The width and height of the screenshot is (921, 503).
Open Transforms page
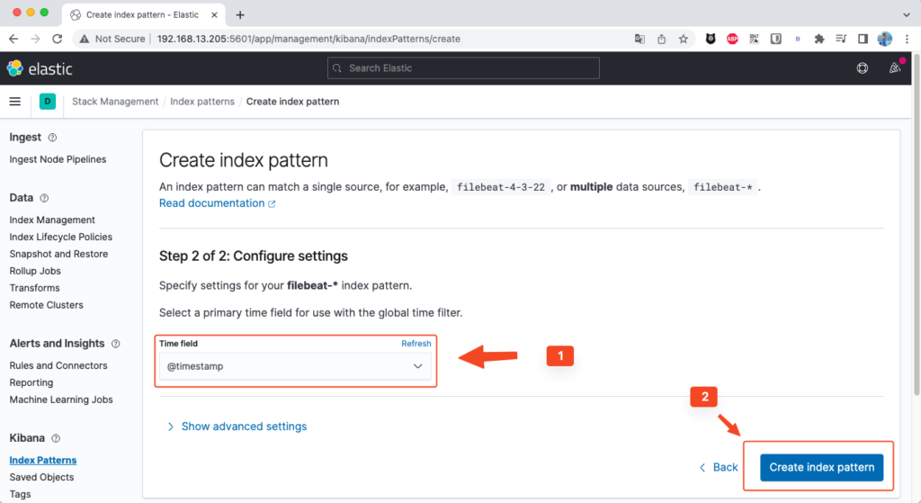(34, 288)
